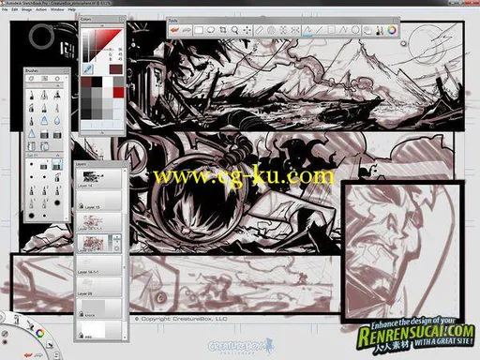Viewport: 480px width, 360px height.
Task: Toggle lock on the knock layer
Action: point(81,314)
